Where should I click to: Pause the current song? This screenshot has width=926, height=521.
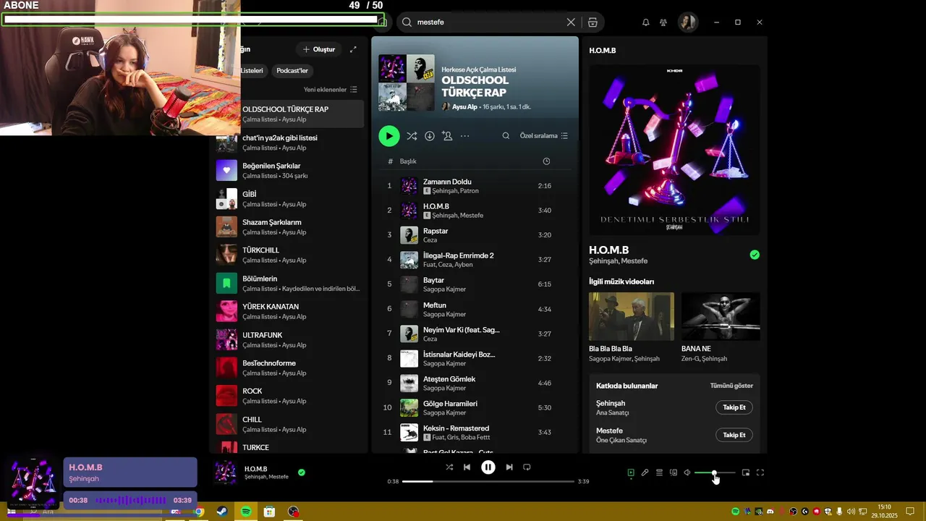[x=488, y=467]
